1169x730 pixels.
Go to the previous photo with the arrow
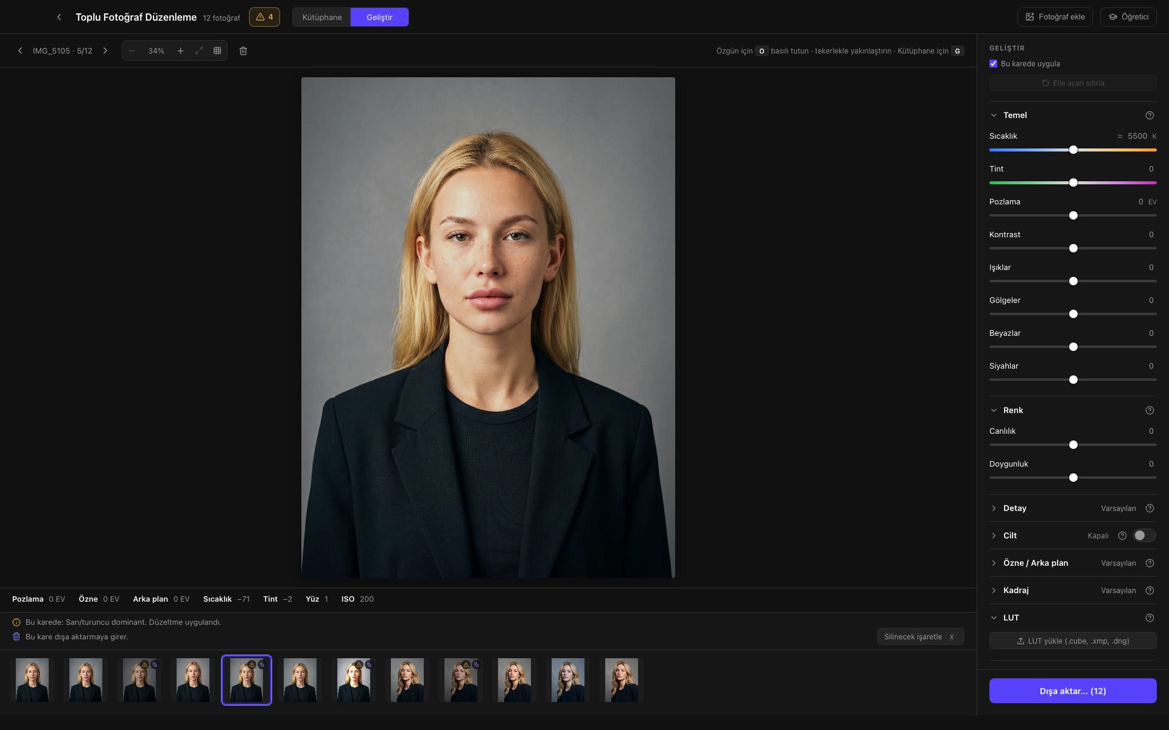click(x=20, y=50)
